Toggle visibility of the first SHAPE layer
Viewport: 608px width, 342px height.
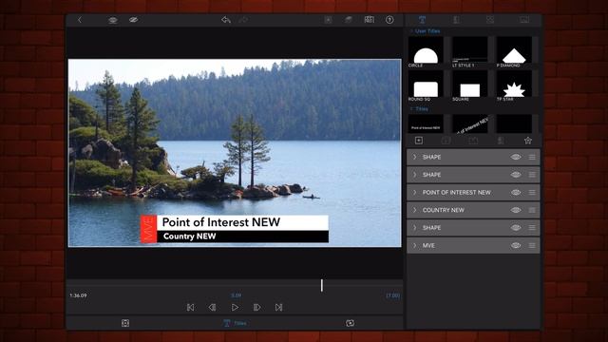point(516,157)
